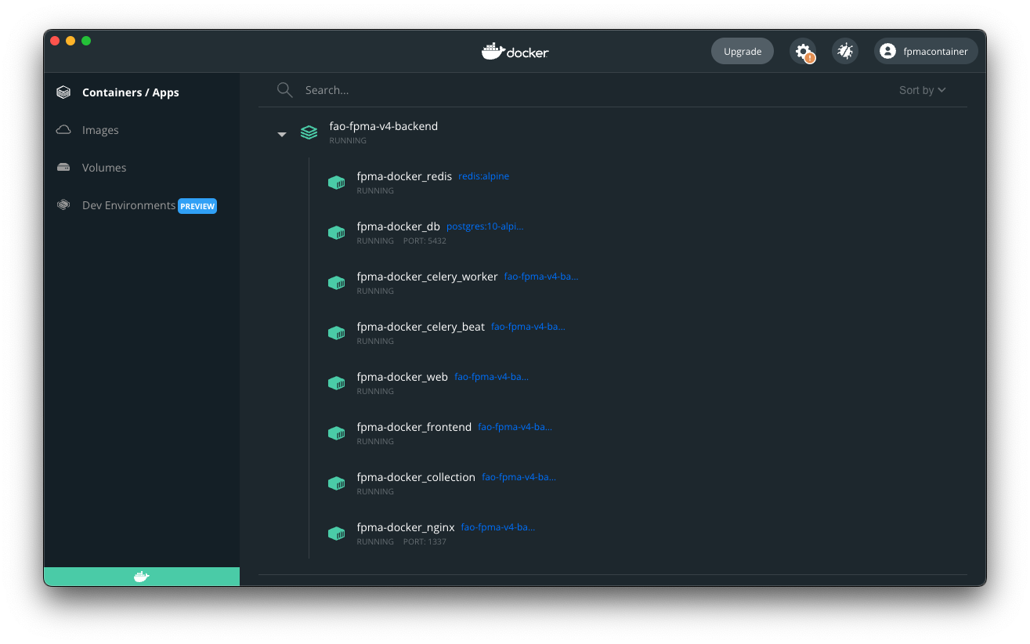Select the fpma-docker_celery_beat container name

[x=421, y=327]
